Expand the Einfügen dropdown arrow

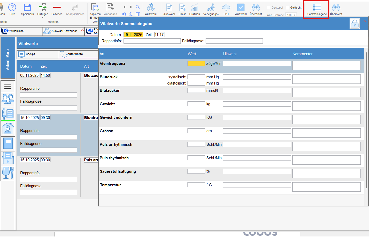(43, 18)
